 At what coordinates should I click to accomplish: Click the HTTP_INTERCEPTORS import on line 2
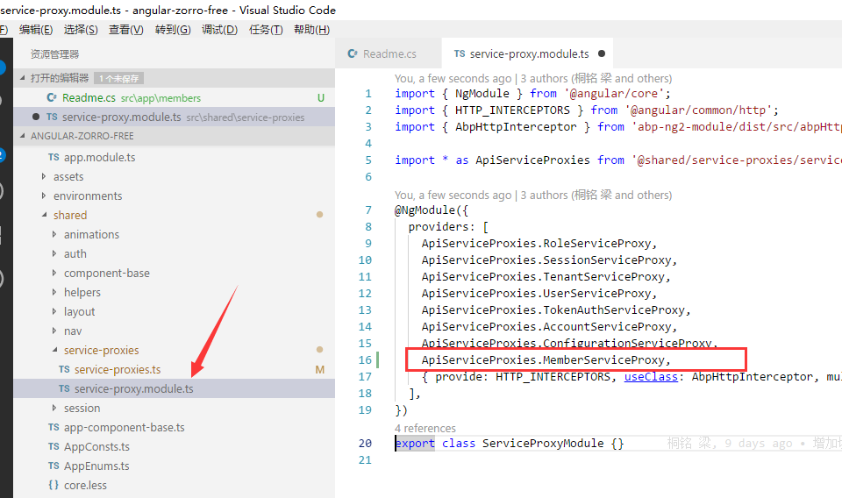tap(512, 110)
